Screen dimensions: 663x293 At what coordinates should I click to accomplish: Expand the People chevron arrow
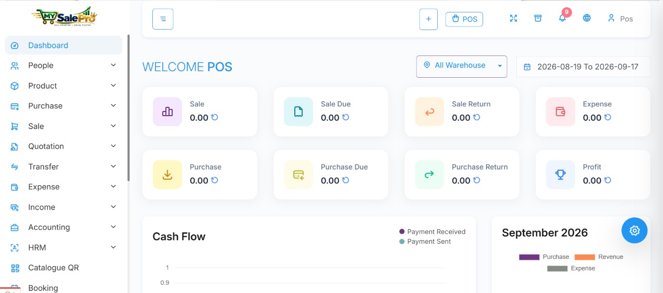113,65
